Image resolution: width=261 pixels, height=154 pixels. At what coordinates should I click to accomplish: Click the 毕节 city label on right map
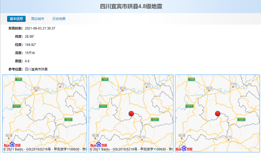pos(228,137)
